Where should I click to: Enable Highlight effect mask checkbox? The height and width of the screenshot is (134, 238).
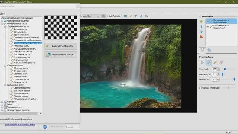click(200, 88)
